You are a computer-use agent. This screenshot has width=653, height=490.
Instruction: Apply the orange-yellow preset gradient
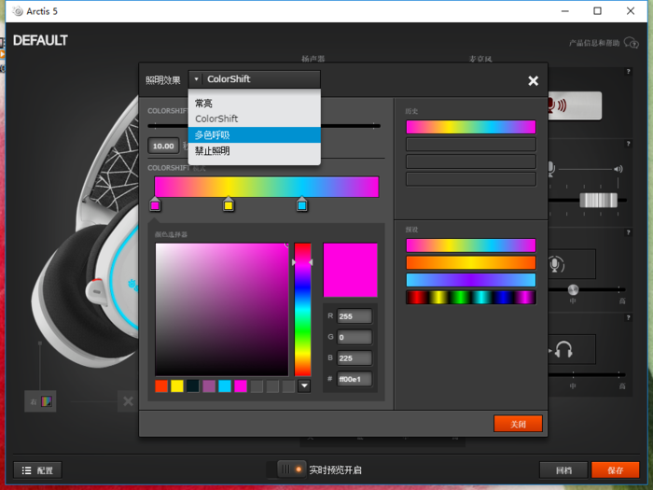pos(471,262)
